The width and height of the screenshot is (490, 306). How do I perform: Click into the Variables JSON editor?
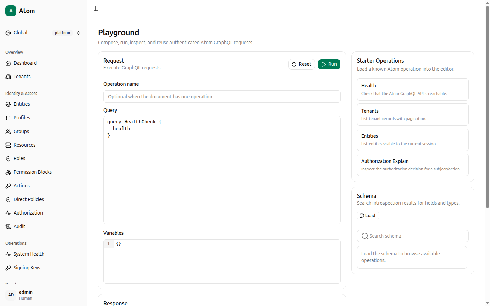(x=222, y=261)
